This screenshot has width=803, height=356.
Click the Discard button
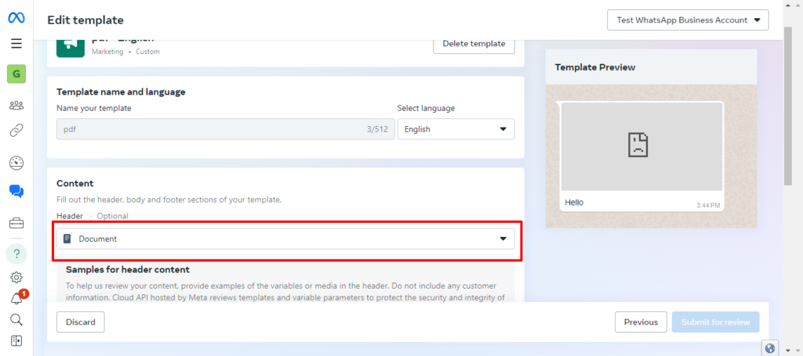(x=81, y=322)
